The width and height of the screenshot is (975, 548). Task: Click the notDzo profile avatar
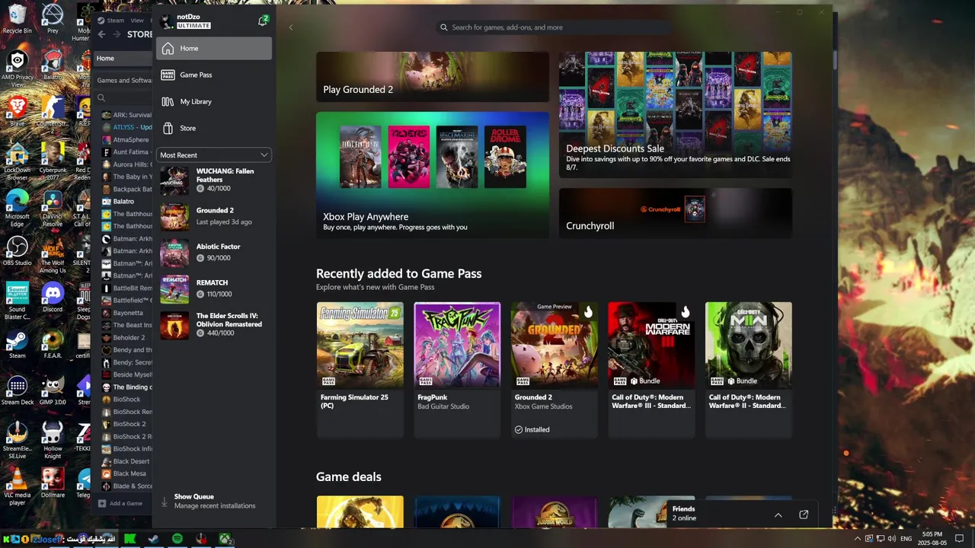point(167,21)
